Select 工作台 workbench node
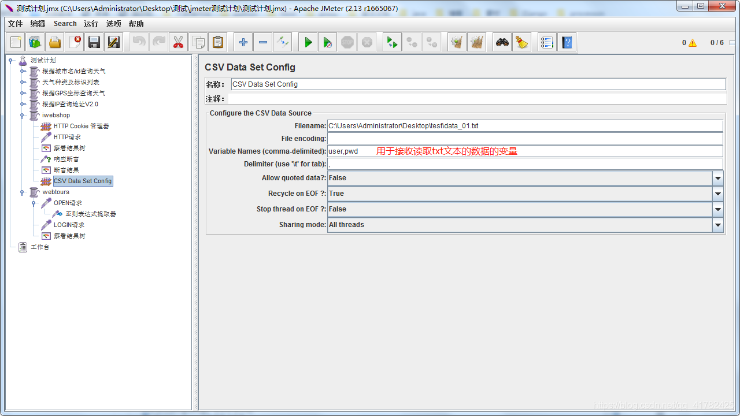Viewport: 740px width, 416px height. point(40,247)
